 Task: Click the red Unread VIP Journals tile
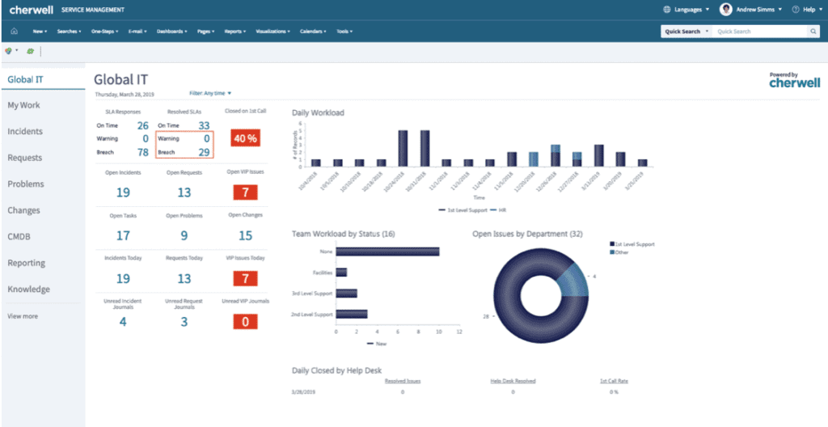(246, 322)
